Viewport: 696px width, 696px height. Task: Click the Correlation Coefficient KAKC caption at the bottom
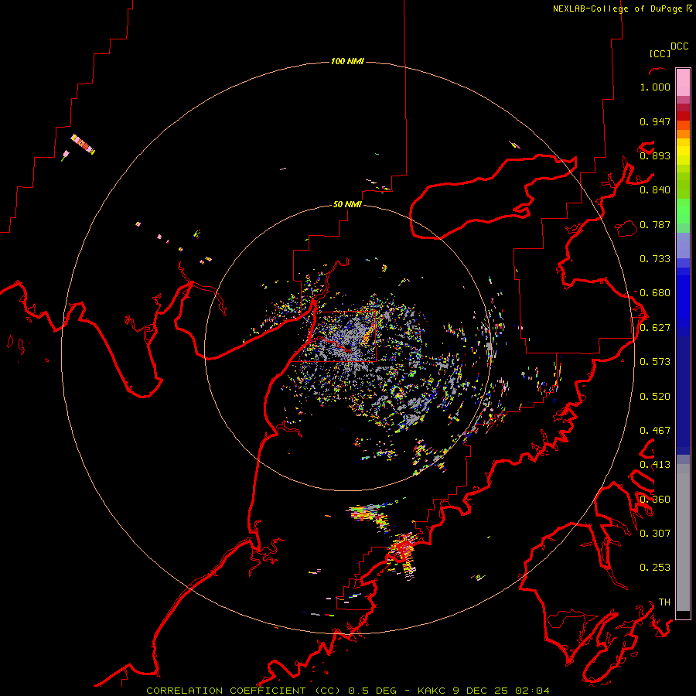click(348, 691)
